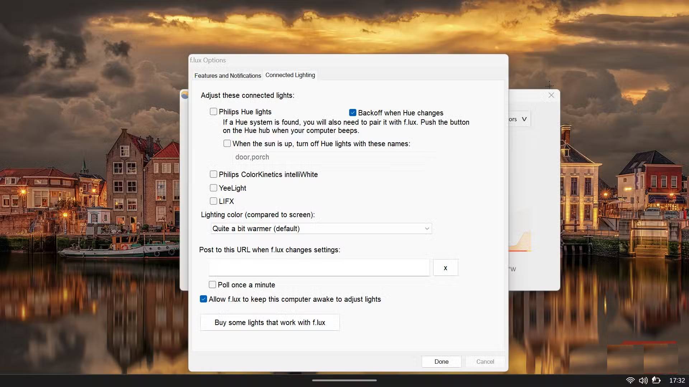Click the volume icon in the system tray

[x=643, y=381]
